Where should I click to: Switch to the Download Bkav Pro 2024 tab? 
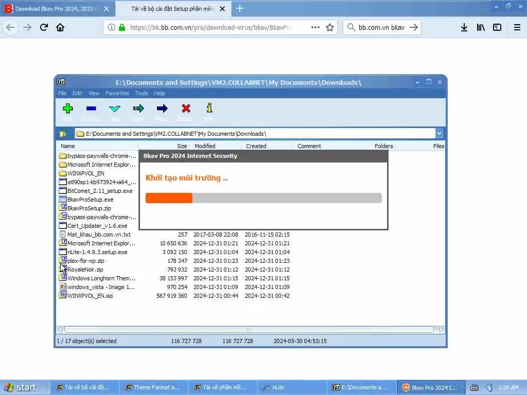(x=57, y=9)
